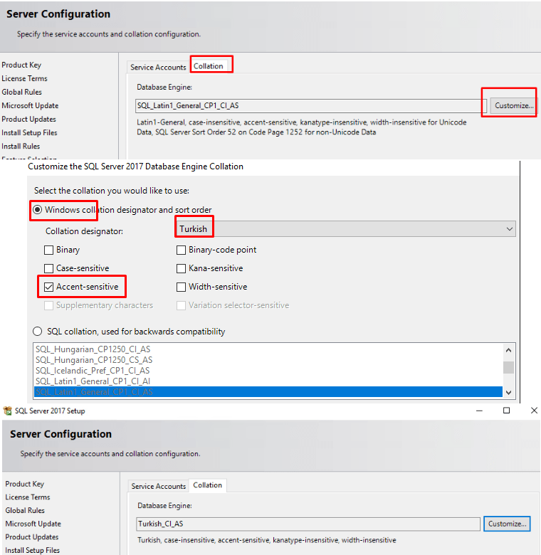This screenshot has width=541, height=555.
Task: Click the SQL Server 2017 Setup title bar icon
Action: (8, 411)
